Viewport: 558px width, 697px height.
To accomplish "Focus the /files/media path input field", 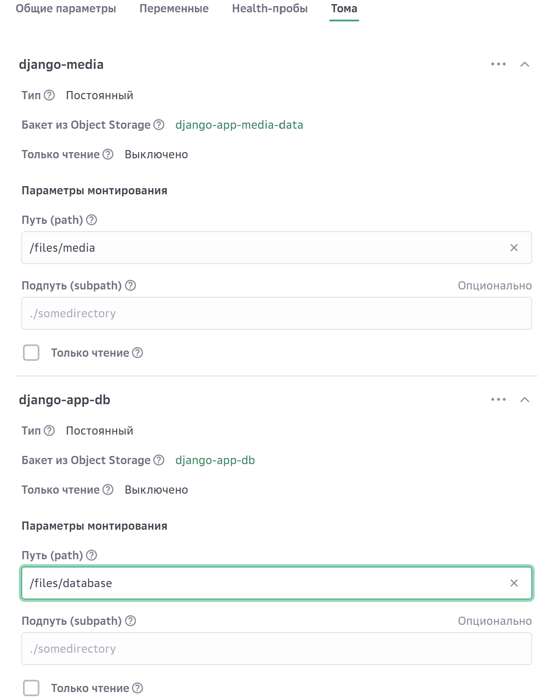I will click(263, 248).
